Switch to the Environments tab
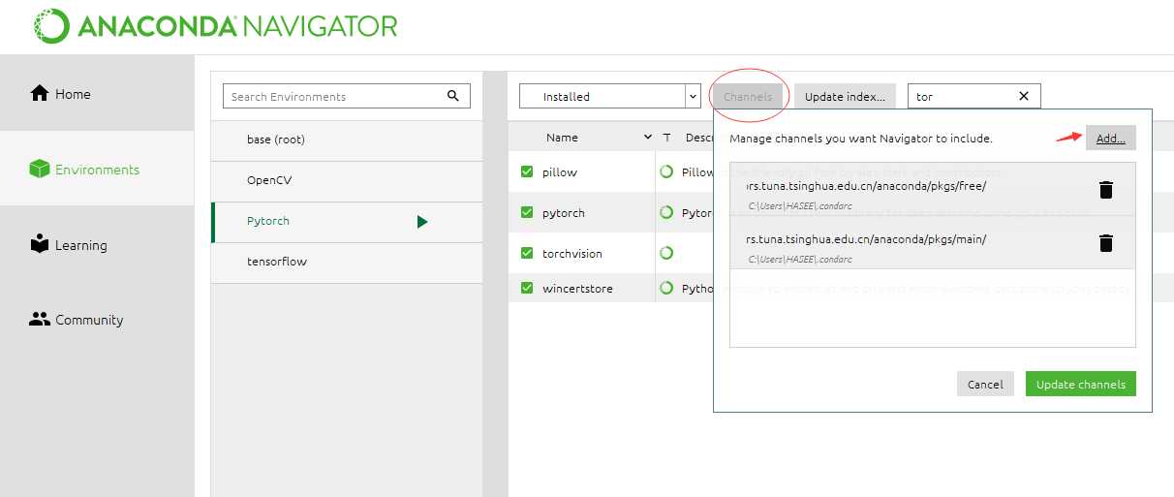This screenshot has height=497, width=1174. [97, 169]
